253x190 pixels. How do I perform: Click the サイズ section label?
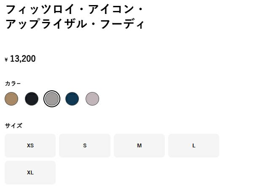[x=13, y=125]
